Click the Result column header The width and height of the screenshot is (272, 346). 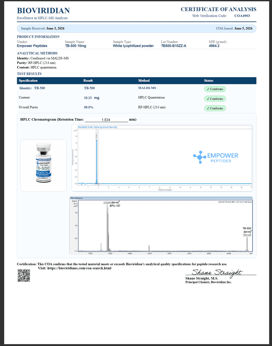click(x=88, y=81)
